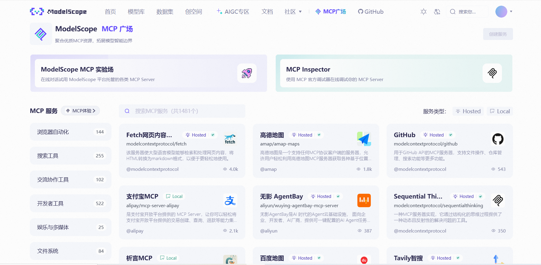Expand the avatar dropdown arrow

511,12
